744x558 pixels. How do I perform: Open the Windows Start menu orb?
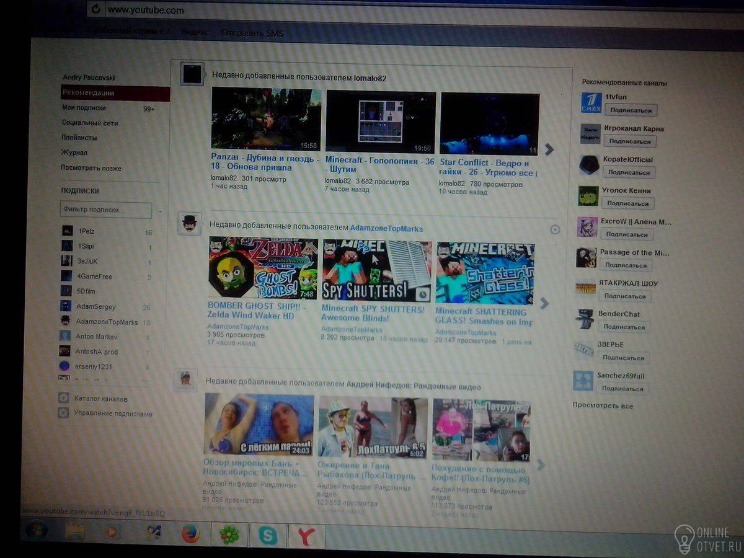tap(36, 531)
